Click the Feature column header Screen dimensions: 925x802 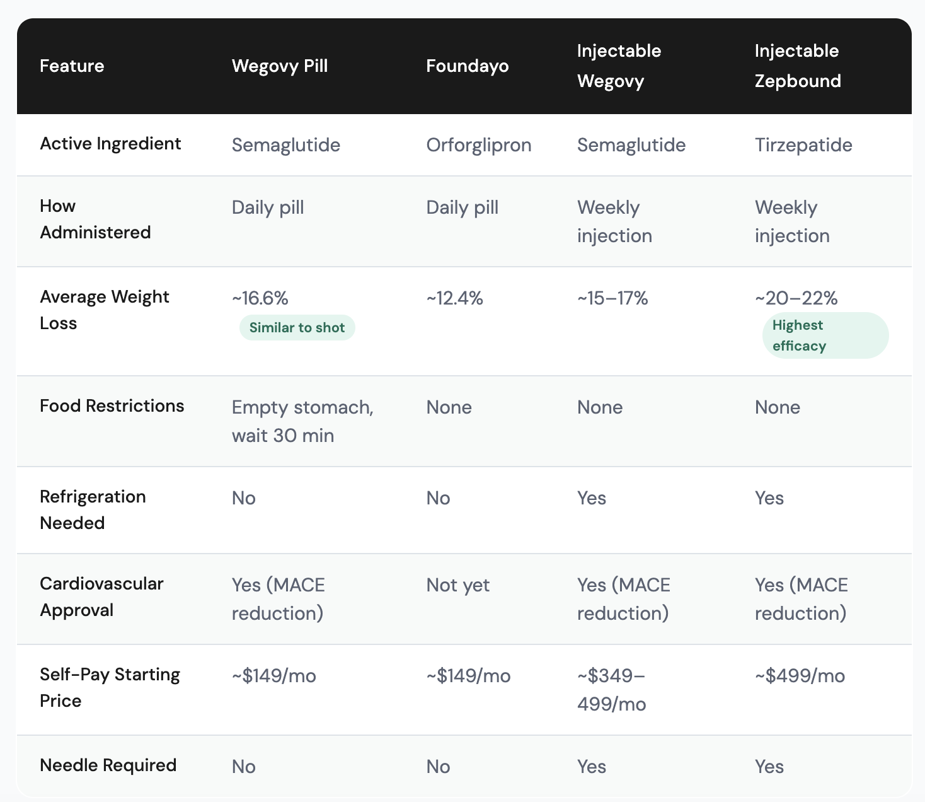pos(72,66)
